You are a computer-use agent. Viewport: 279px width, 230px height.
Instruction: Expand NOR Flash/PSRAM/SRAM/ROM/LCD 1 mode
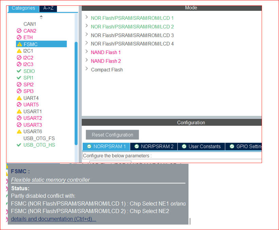(87, 17)
